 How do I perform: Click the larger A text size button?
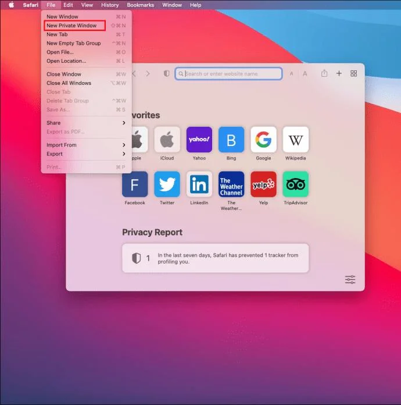click(x=305, y=74)
